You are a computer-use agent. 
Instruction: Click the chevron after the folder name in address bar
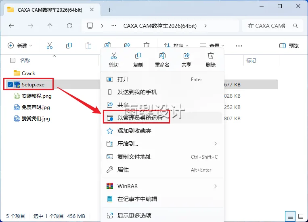[x=205, y=26]
